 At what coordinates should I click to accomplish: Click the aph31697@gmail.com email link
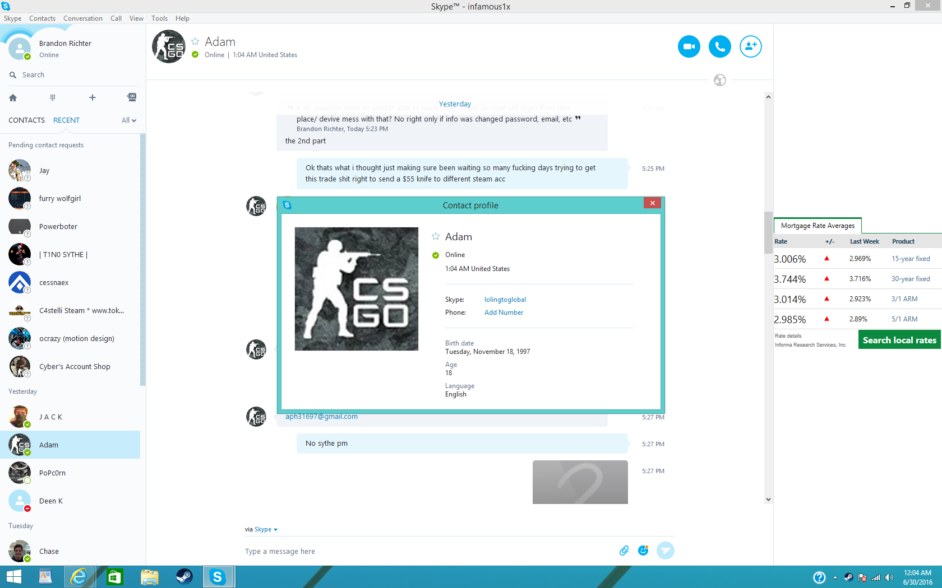(x=321, y=417)
